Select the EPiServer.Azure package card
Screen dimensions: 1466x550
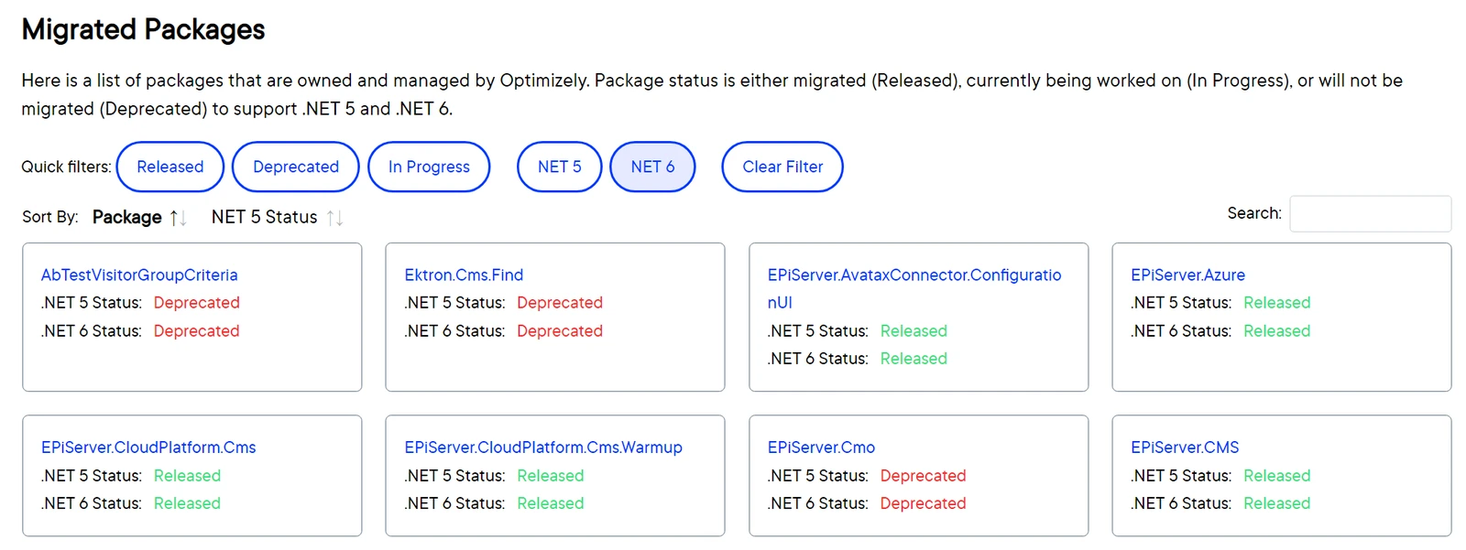[x=1282, y=317]
